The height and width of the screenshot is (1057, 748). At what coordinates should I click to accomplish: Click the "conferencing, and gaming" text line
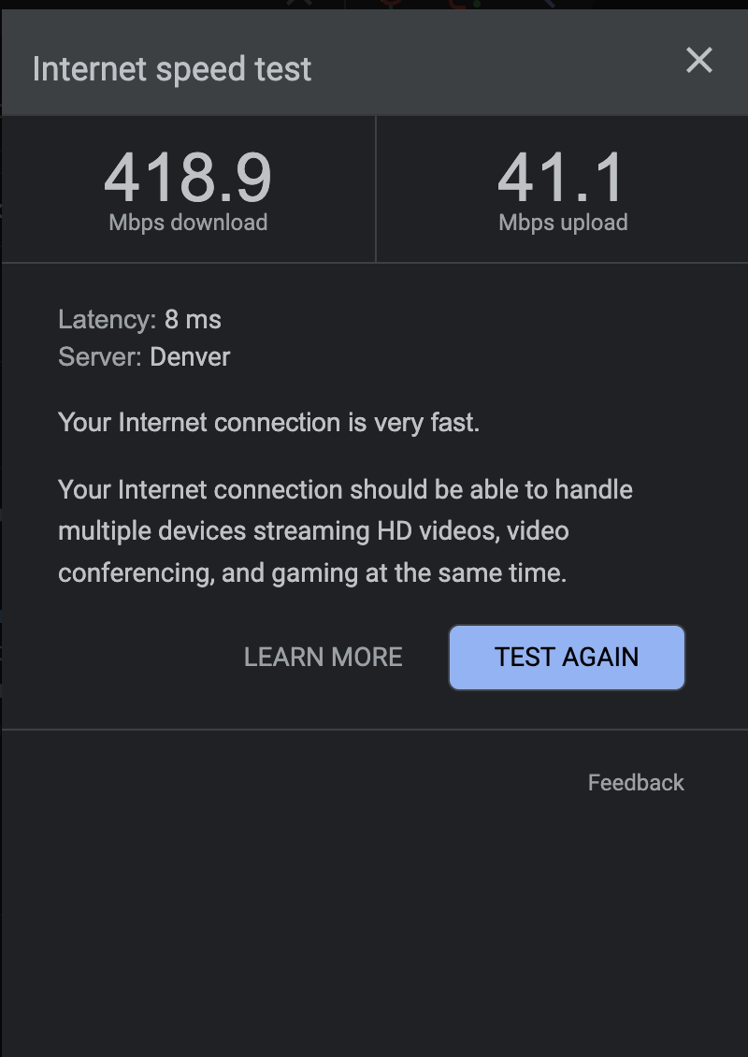pos(207,574)
